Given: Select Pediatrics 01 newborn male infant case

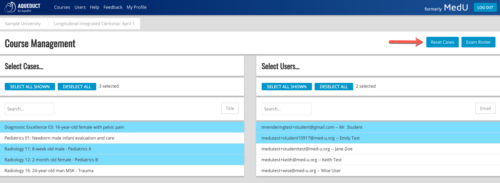Looking at the screenshot, I should pos(122,138).
